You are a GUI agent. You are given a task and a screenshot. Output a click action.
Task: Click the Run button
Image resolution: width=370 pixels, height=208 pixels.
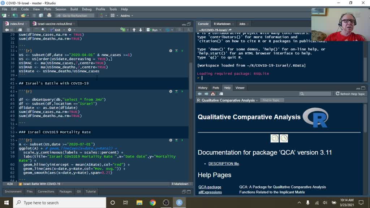[x=152, y=30]
